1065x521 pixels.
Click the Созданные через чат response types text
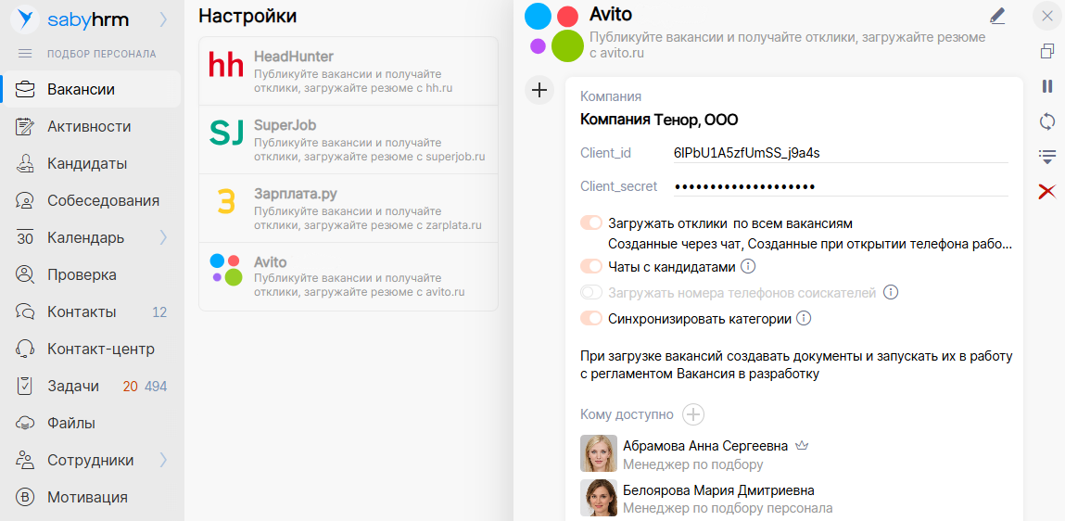click(809, 244)
